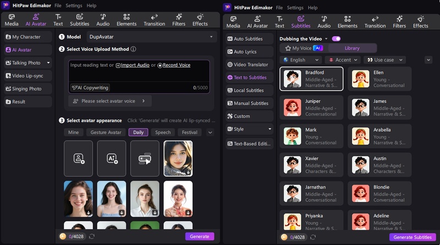Open the English language dropdown
440x245 pixels.
[x=301, y=60]
